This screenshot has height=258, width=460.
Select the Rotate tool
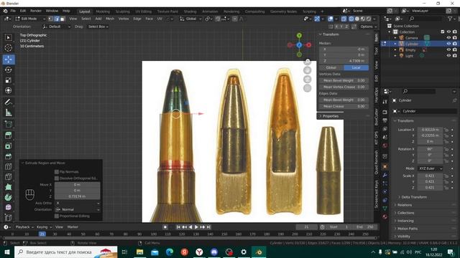[x=8, y=70]
